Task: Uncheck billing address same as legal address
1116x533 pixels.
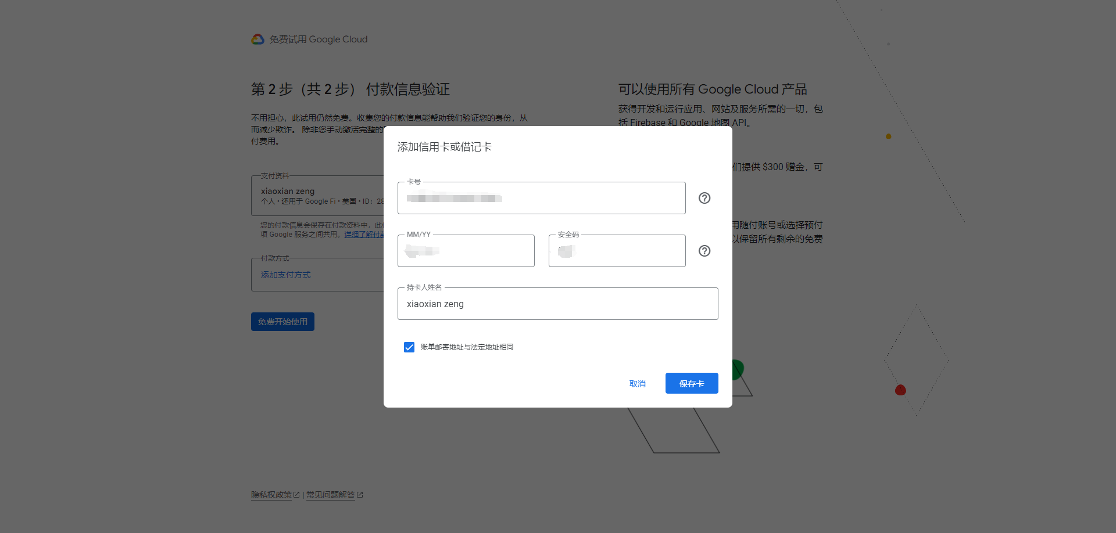Action: tap(409, 347)
